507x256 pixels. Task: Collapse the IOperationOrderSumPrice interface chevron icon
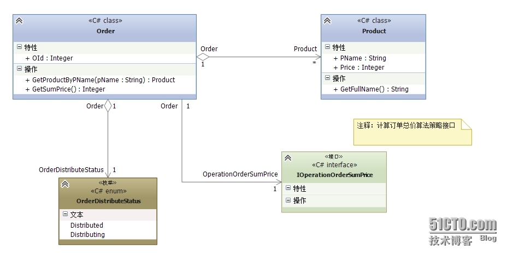coord(288,158)
